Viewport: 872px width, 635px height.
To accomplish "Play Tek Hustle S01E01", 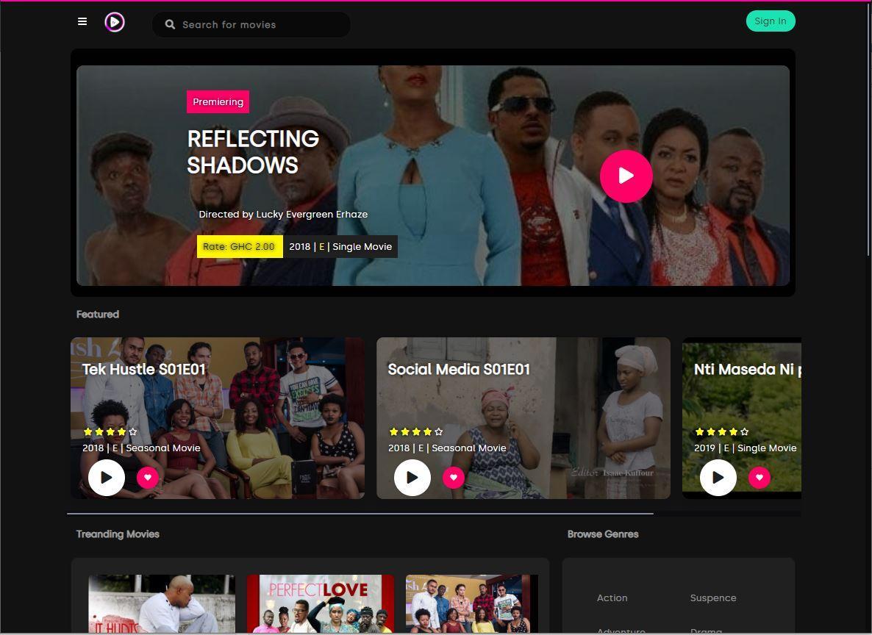I will click(x=106, y=478).
